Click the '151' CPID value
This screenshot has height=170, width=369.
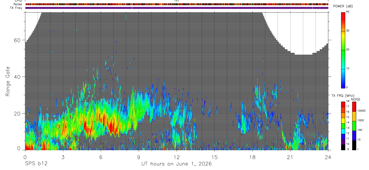[x=177, y=1]
